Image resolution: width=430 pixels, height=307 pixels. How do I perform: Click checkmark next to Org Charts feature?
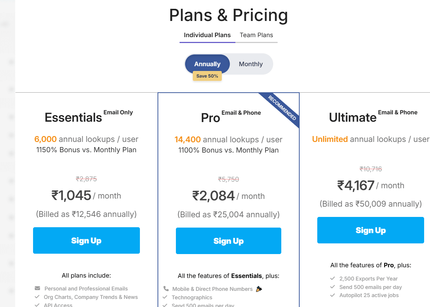[37, 297]
